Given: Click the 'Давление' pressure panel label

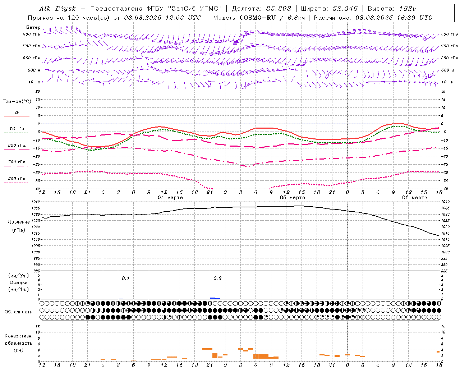Looking at the screenshot, I should coord(19,222).
